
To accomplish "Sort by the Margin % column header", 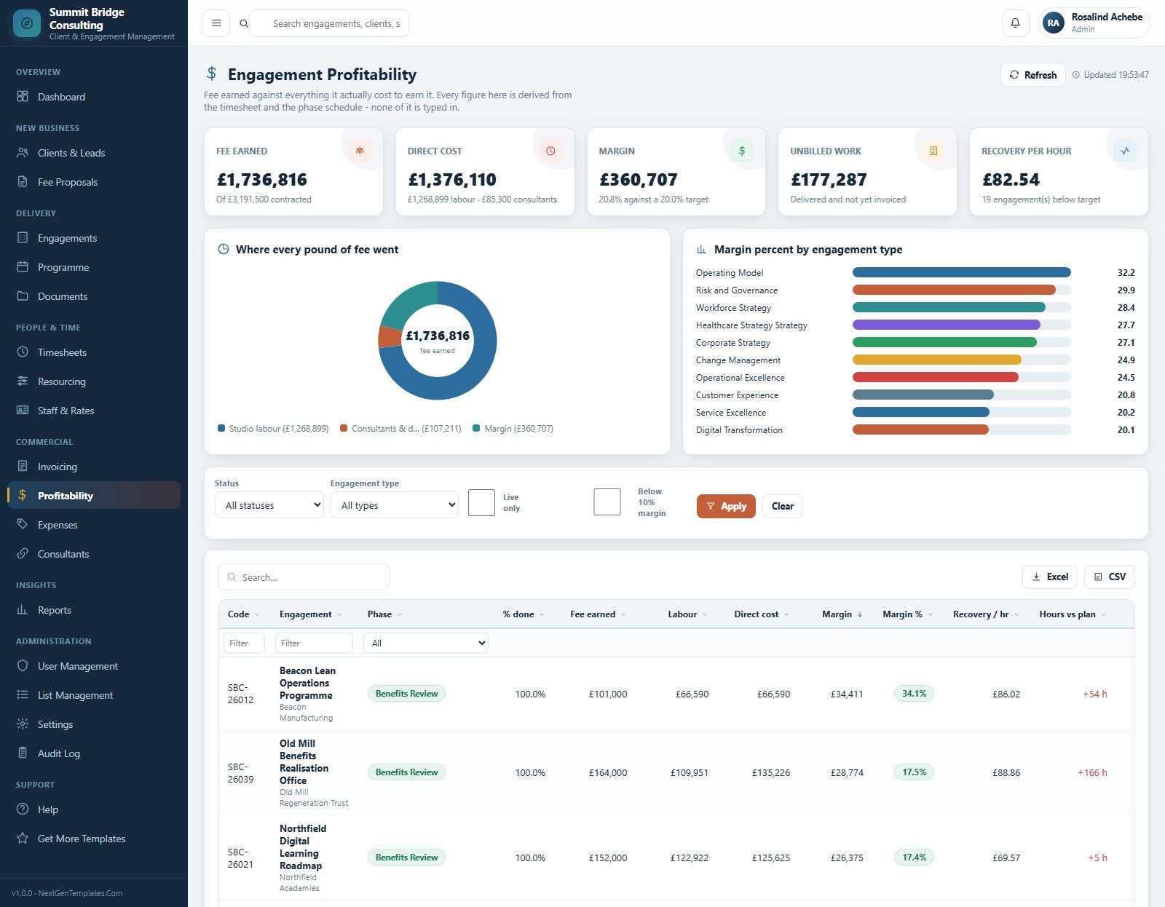I will pyautogui.click(x=907, y=614).
